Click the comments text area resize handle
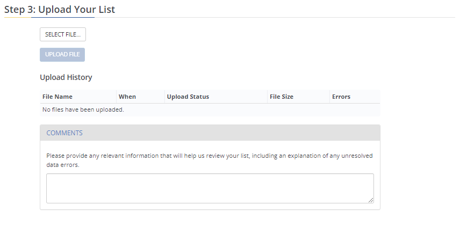 pyautogui.click(x=371, y=200)
